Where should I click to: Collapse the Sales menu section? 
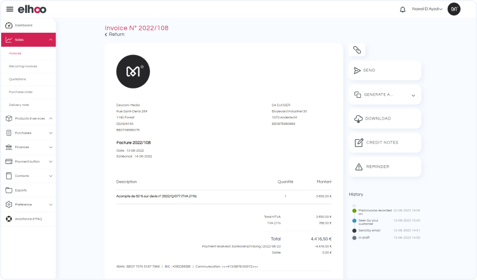coord(50,40)
